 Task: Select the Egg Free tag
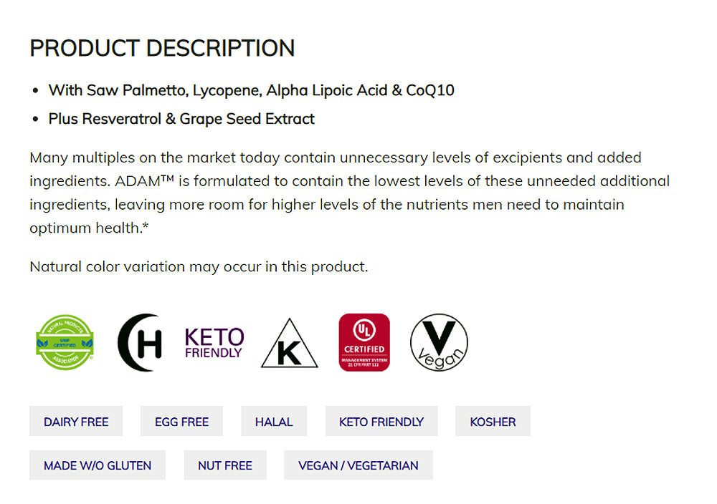[x=181, y=422]
